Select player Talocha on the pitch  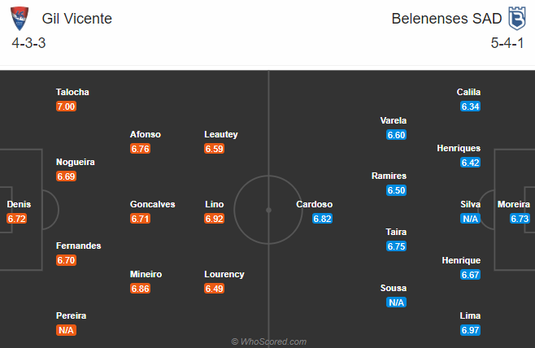click(74, 93)
